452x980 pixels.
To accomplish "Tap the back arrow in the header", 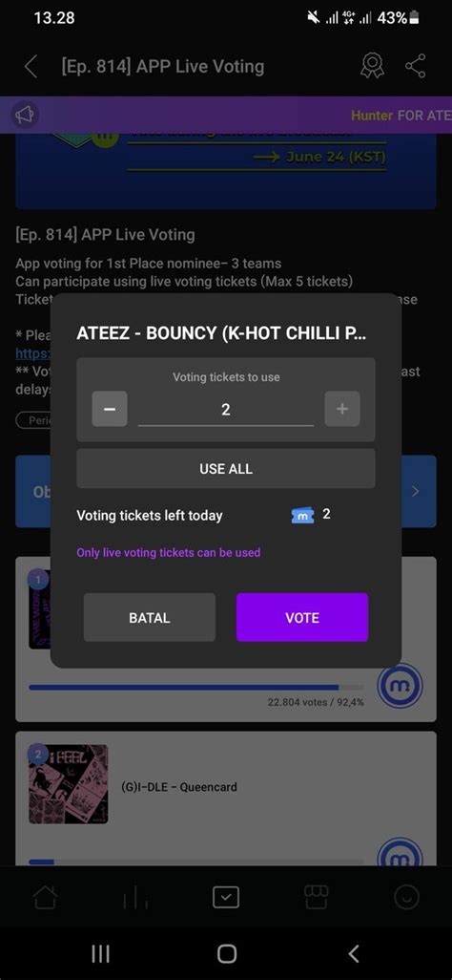I will tap(31, 66).
